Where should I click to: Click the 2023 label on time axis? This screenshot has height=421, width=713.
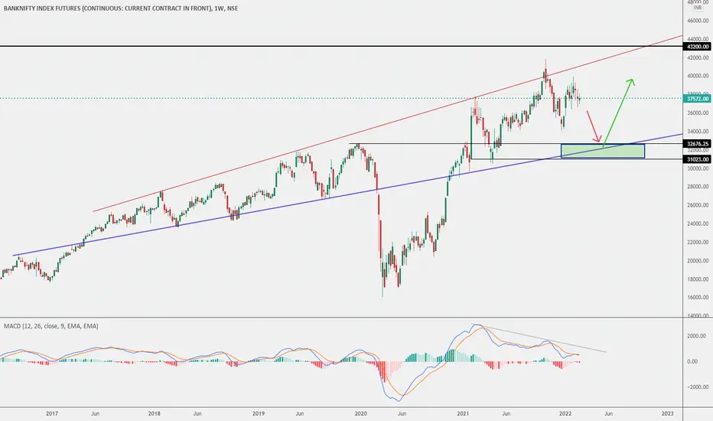click(668, 413)
